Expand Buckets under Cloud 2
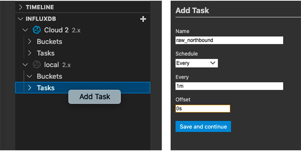The image size is (301, 151). coord(29,41)
